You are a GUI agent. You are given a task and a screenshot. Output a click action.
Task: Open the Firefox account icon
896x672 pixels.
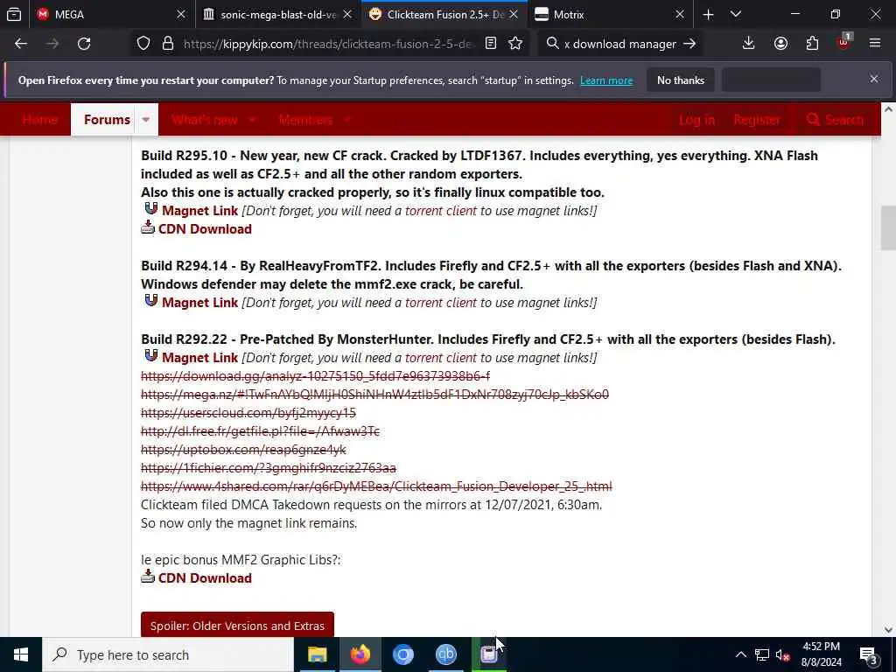point(780,44)
